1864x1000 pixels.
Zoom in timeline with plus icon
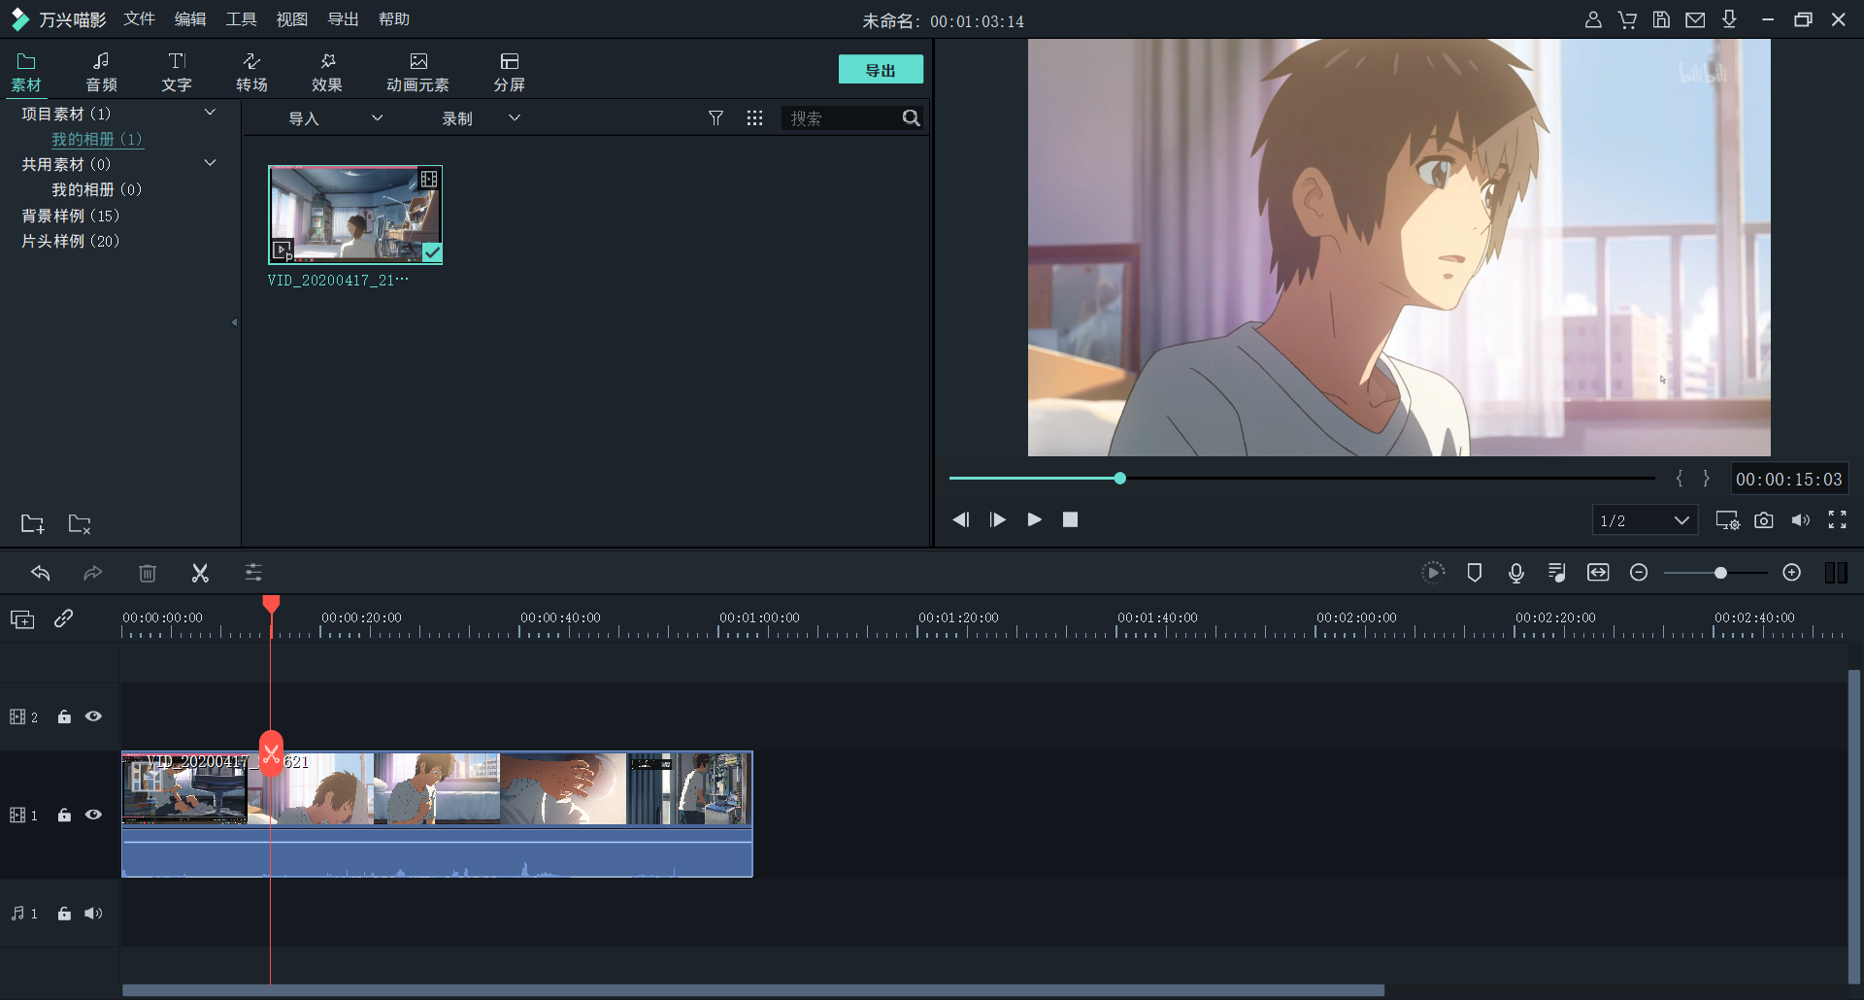(x=1792, y=573)
